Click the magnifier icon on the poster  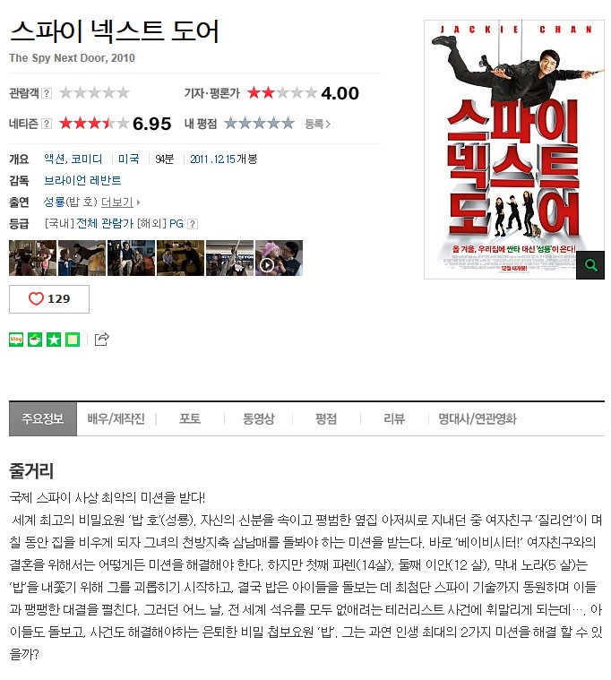pos(590,265)
